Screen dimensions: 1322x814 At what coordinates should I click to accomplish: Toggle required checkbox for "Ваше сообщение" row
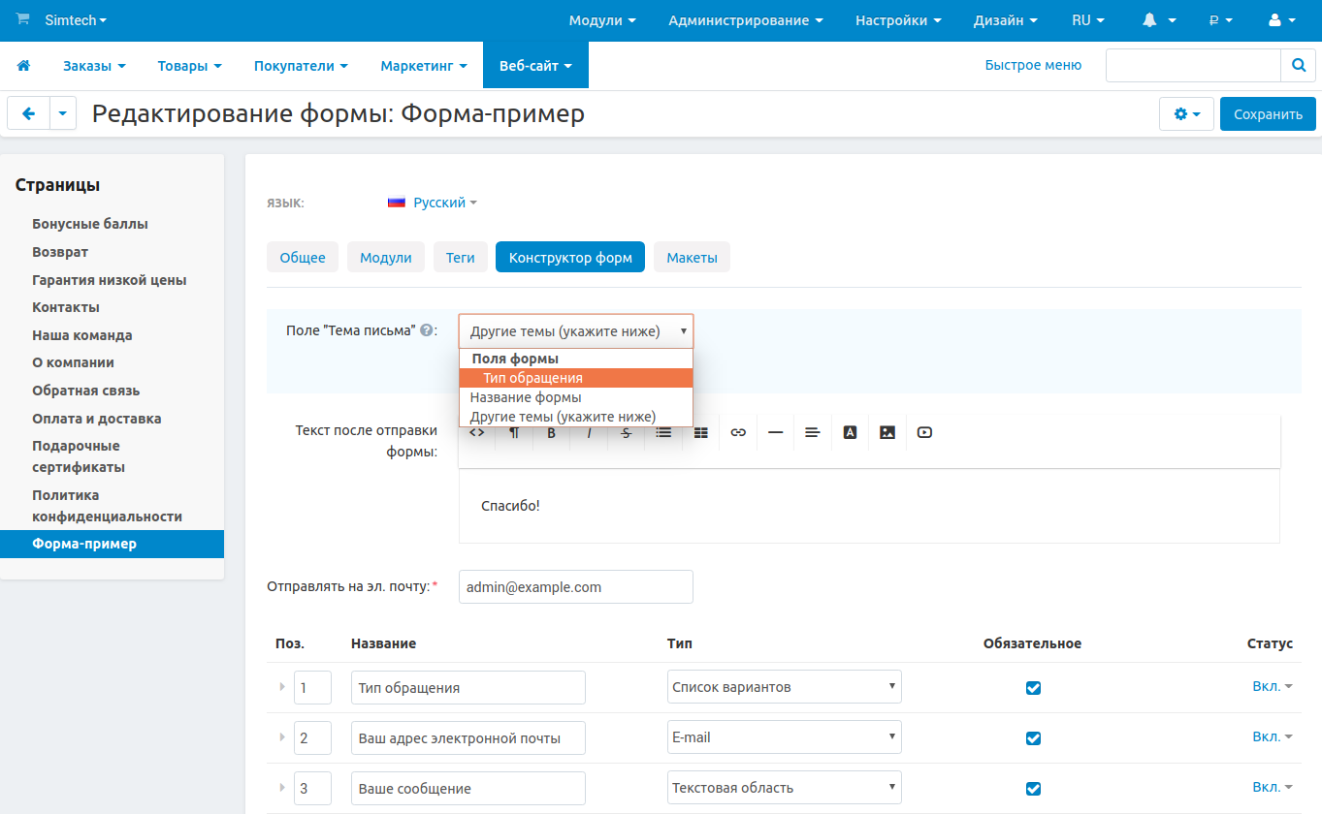(1033, 789)
